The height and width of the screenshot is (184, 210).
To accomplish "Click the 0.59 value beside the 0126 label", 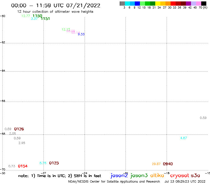I will [8, 129].
